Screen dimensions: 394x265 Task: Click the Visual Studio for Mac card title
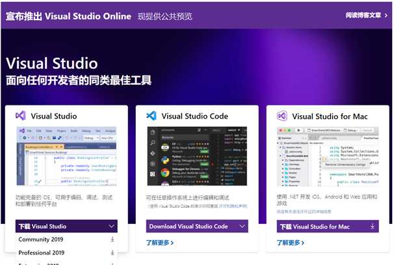point(330,117)
